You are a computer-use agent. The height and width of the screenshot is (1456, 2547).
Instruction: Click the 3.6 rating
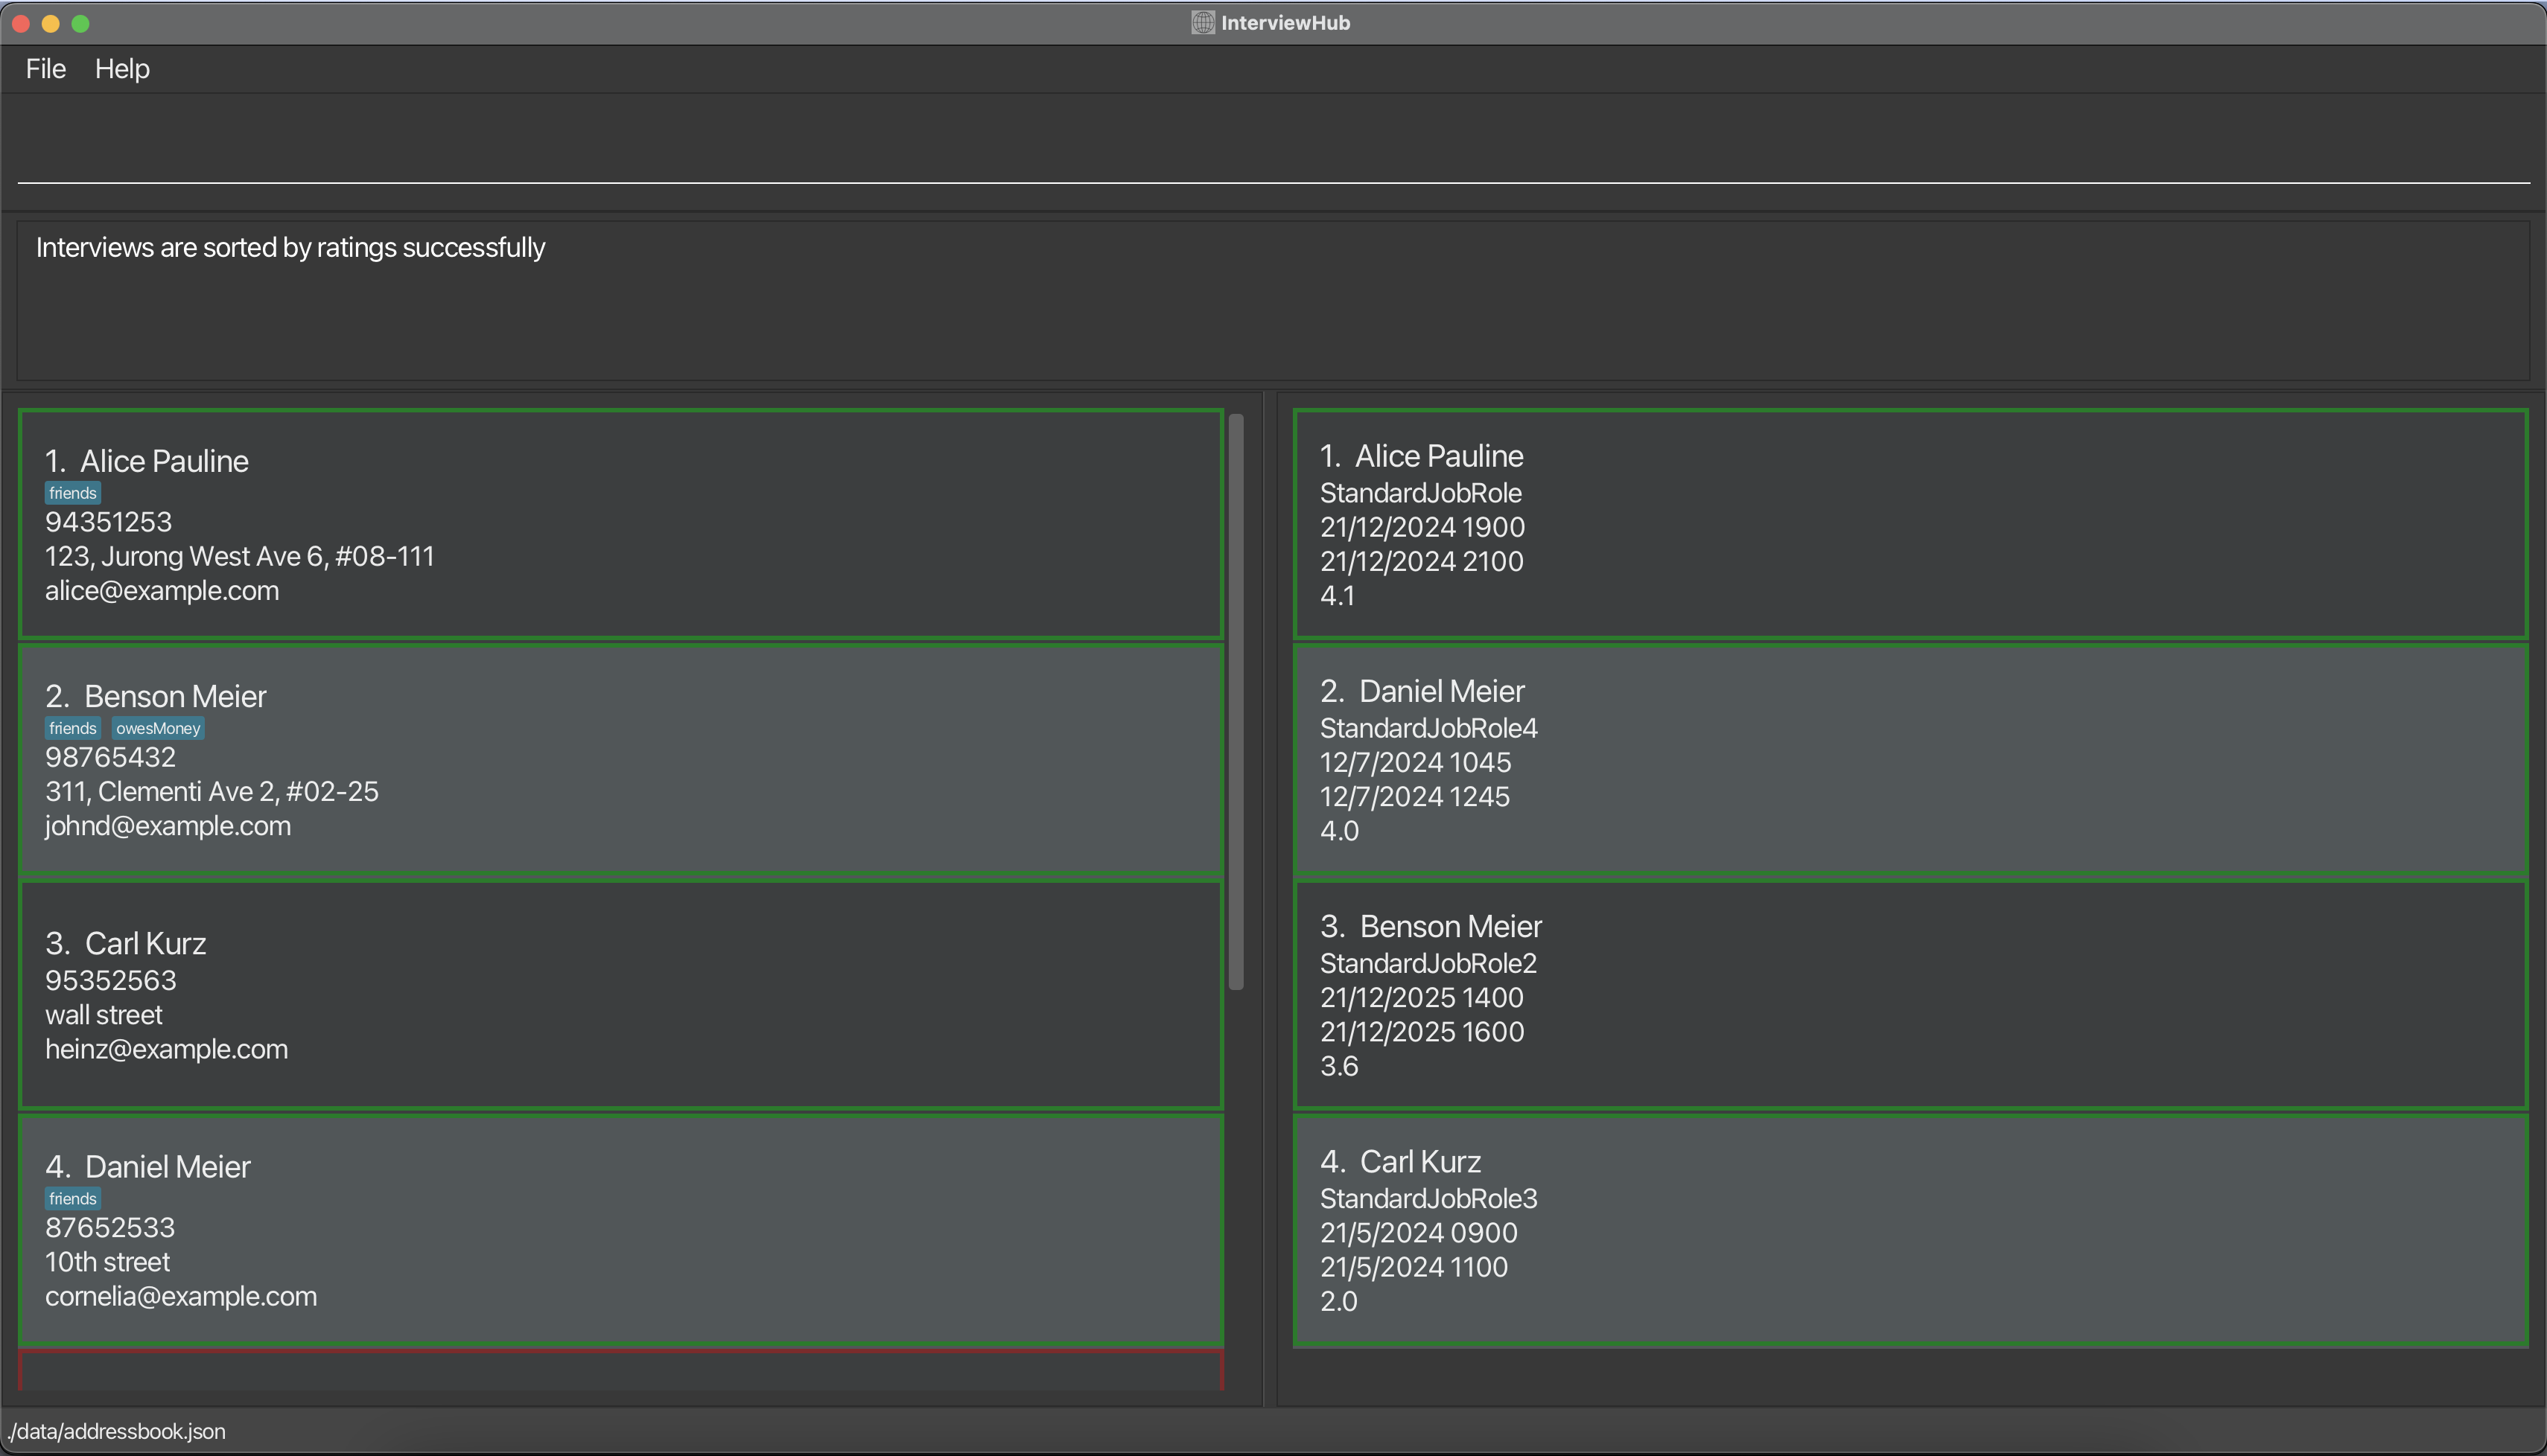[1338, 1066]
